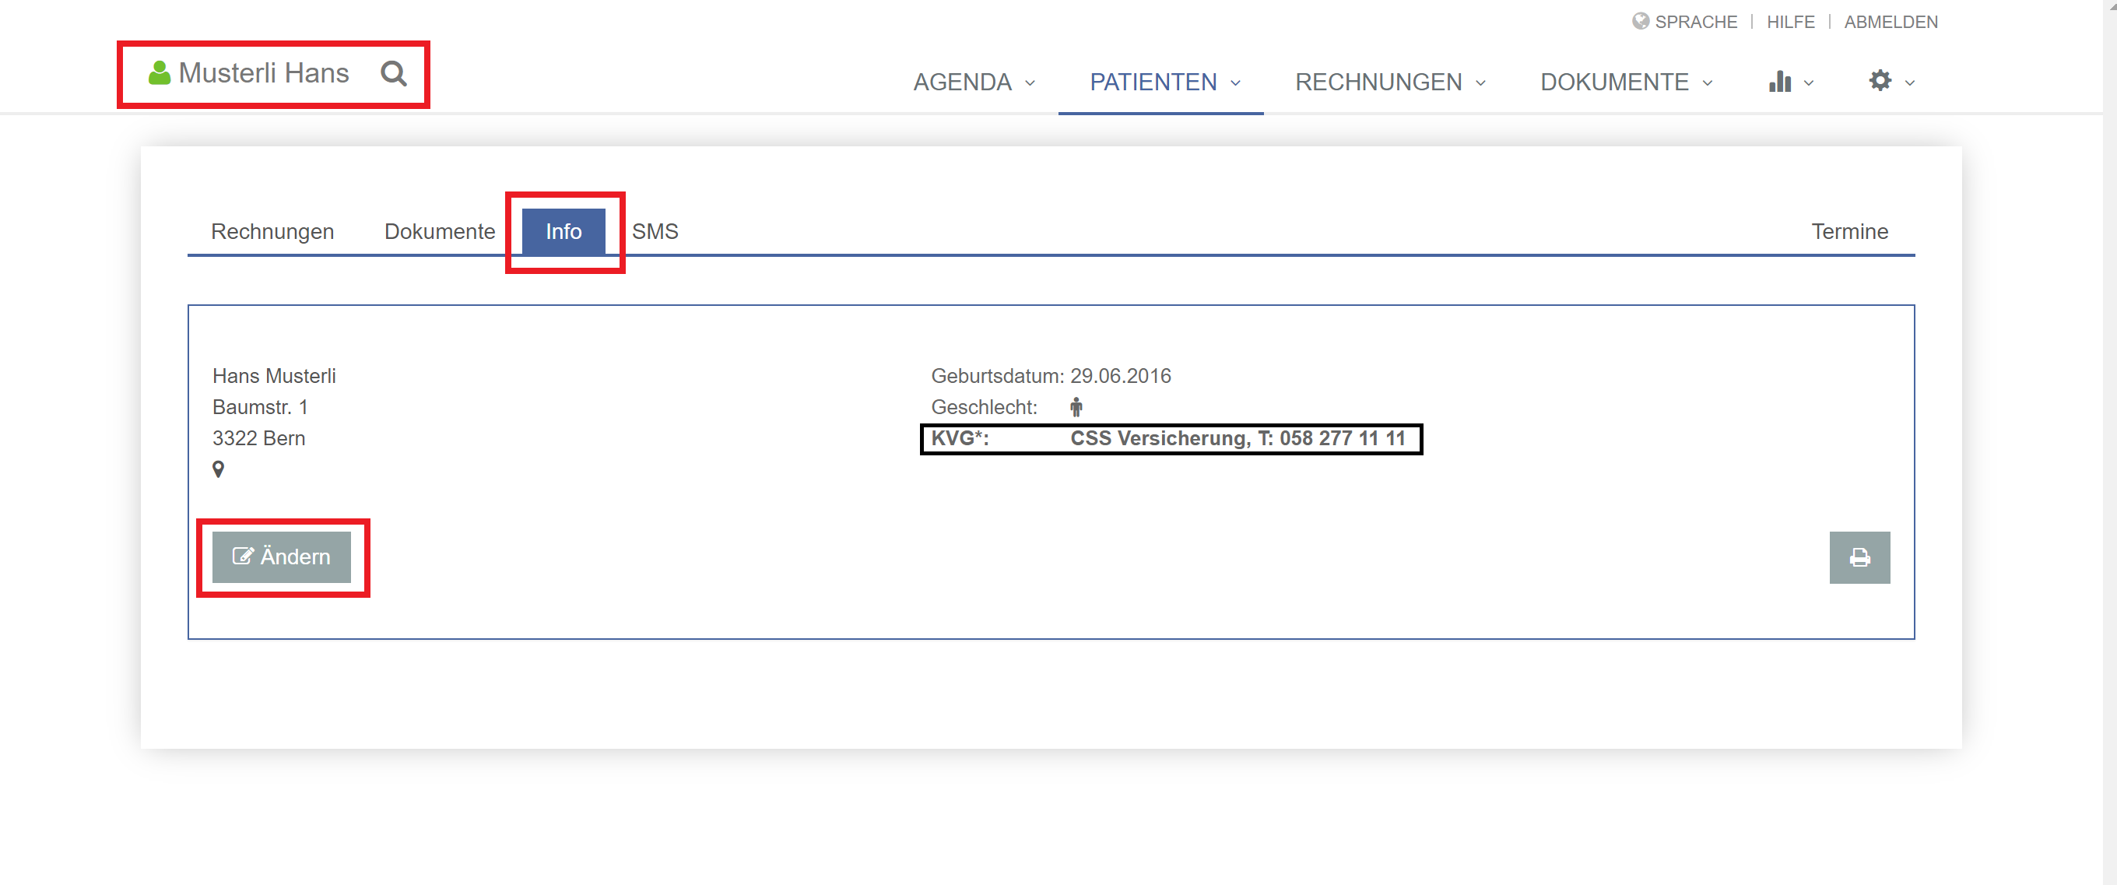This screenshot has height=885, width=2117.
Task: Click the Geschlecht label
Action: point(984,408)
